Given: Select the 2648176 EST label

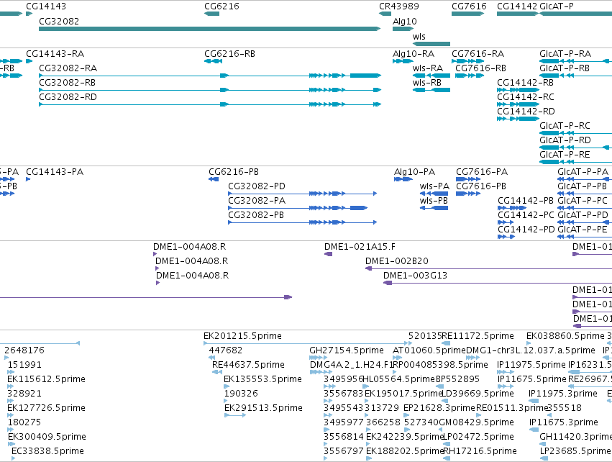Looking at the screenshot, I should click(x=24, y=350).
